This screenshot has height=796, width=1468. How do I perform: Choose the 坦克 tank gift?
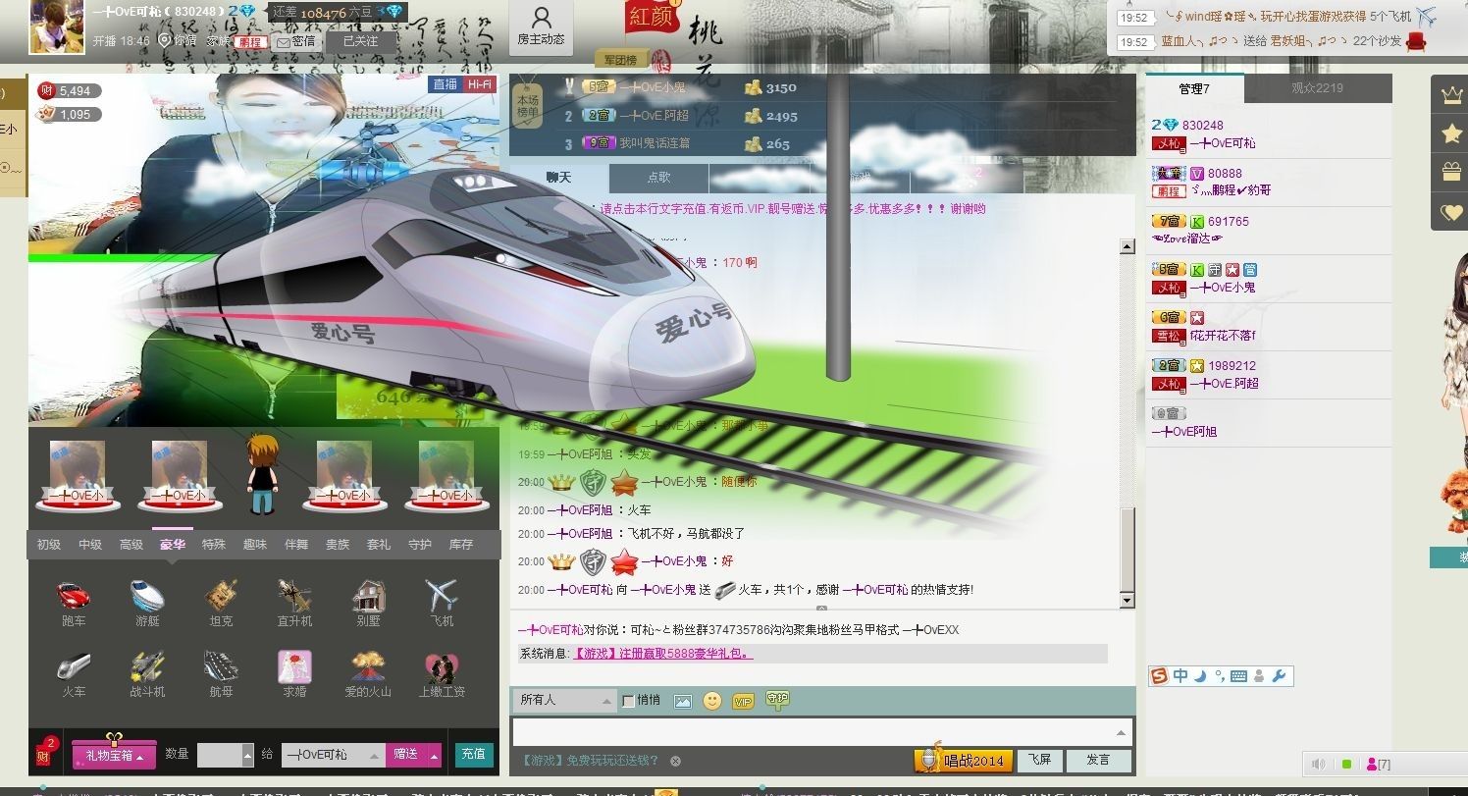[221, 603]
